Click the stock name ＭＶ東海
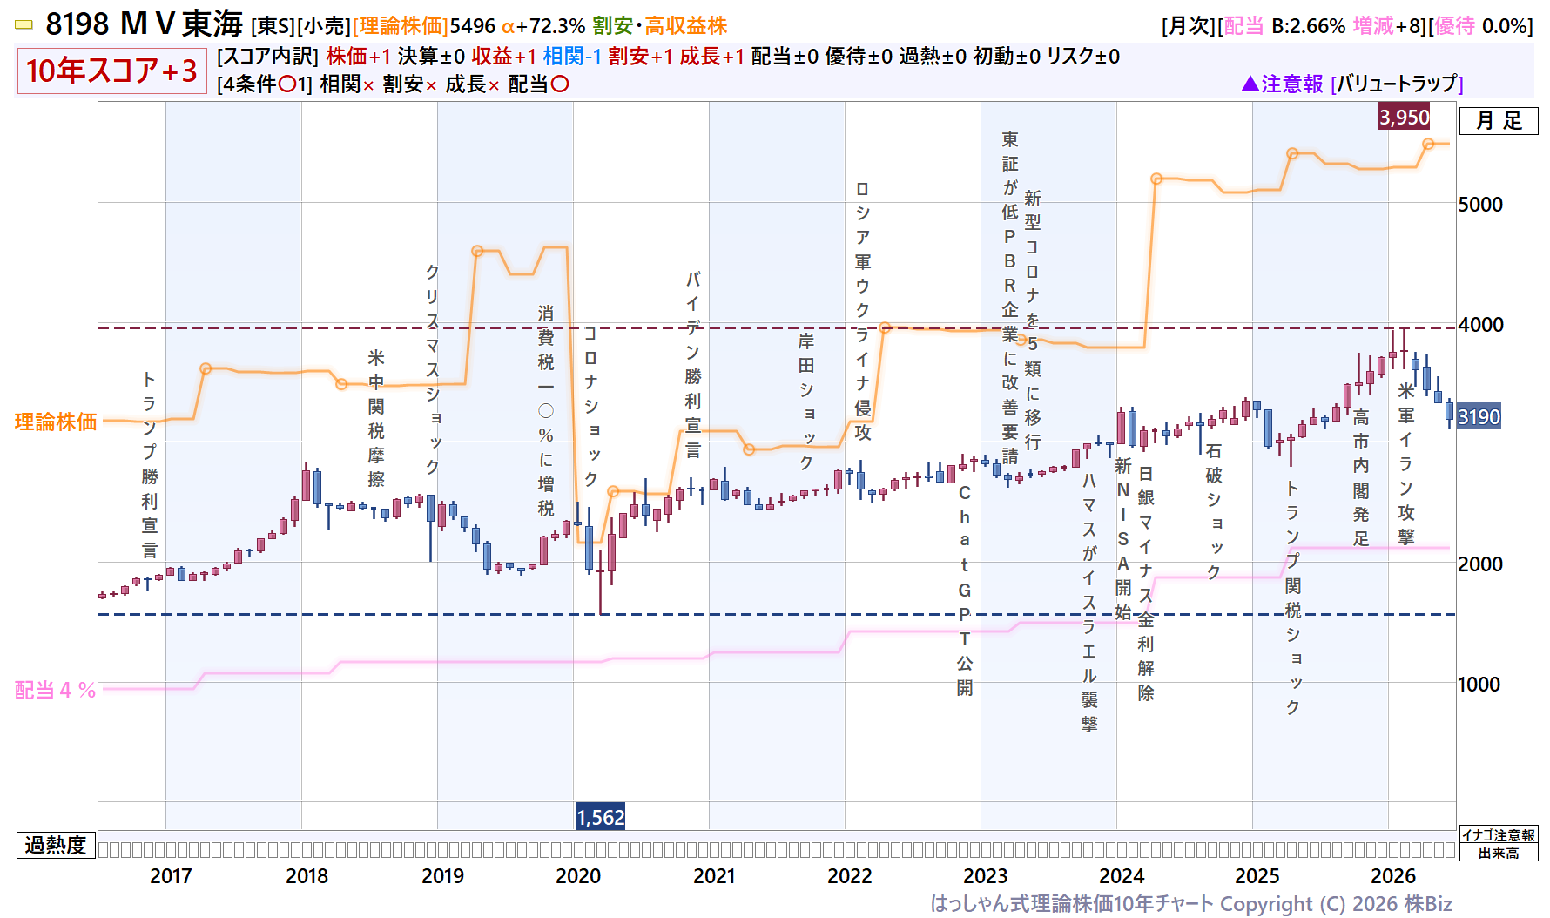 coord(181,24)
